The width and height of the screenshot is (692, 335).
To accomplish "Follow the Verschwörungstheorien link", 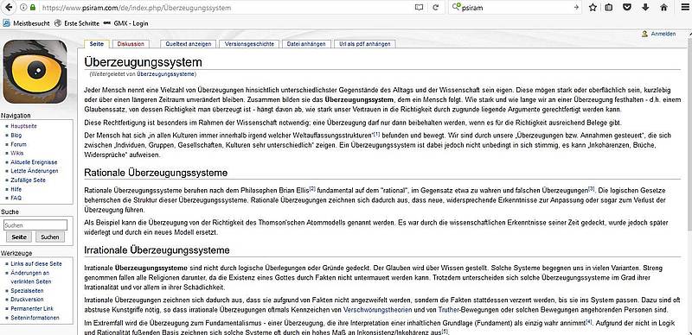I will click(x=377, y=310).
